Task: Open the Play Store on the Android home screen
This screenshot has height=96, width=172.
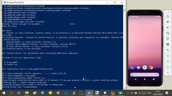Action: [145, 67]
